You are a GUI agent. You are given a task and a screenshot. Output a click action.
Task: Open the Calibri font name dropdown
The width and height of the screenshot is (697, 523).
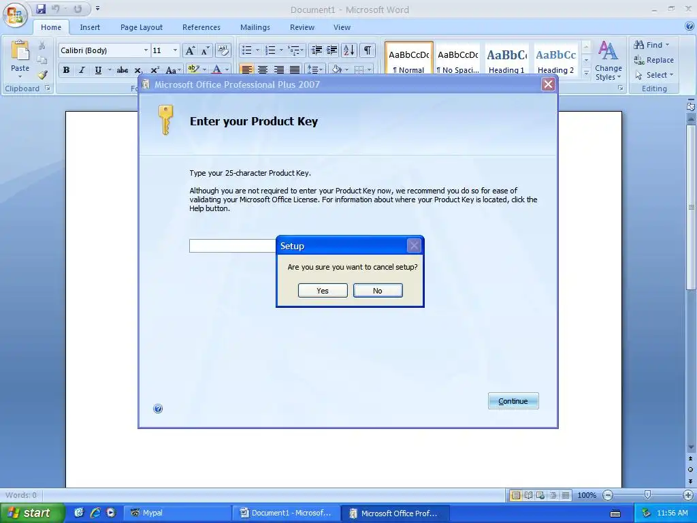[146, 50]
